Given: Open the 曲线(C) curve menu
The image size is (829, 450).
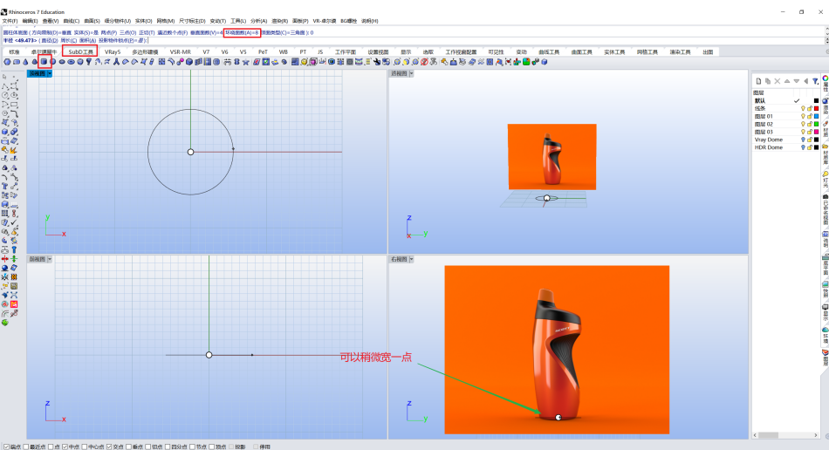Looking at the screenshot, I should click(x=72, y=21).
